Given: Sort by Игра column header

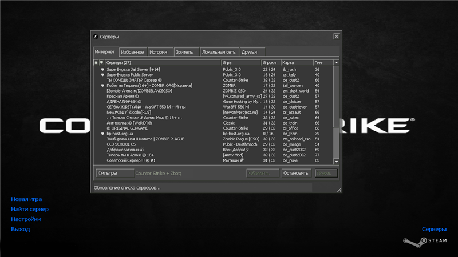Looking at the screenshot, I should click(241, 62).
